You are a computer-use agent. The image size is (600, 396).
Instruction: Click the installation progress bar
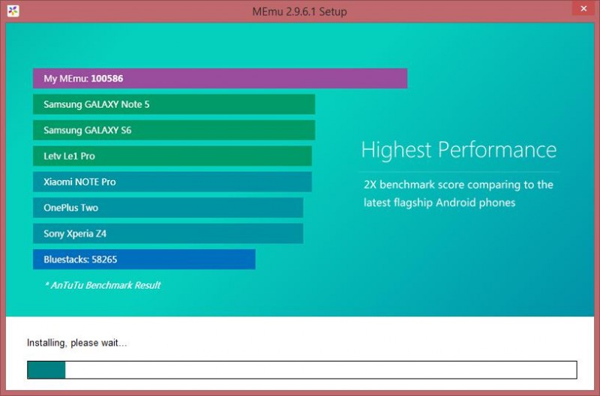tap(302, 370)
